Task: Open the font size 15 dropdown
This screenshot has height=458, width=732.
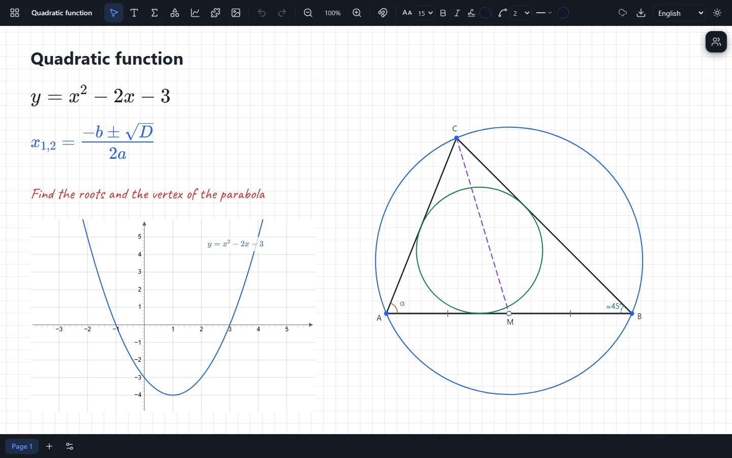Action: (425, 13)
